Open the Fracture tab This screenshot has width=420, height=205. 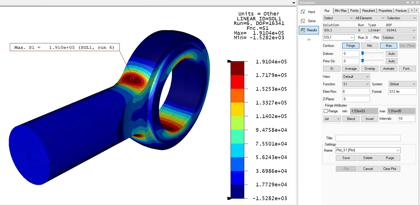pyautogui.click(x=401, y=11)
